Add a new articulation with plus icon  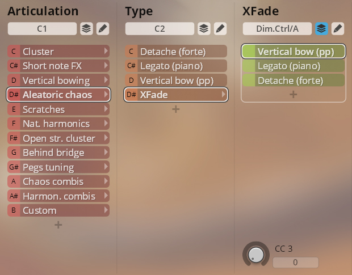click(x=58, y=225)
